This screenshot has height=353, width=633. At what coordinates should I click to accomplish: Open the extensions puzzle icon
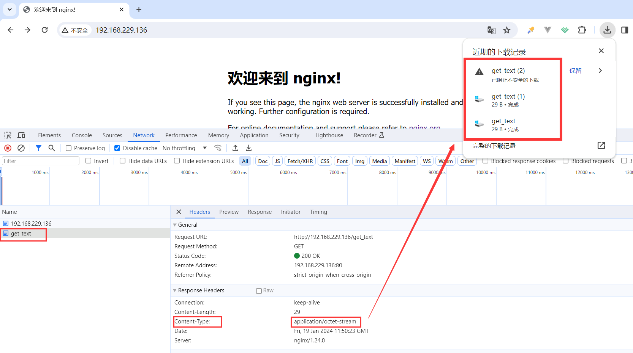point(582,30)
